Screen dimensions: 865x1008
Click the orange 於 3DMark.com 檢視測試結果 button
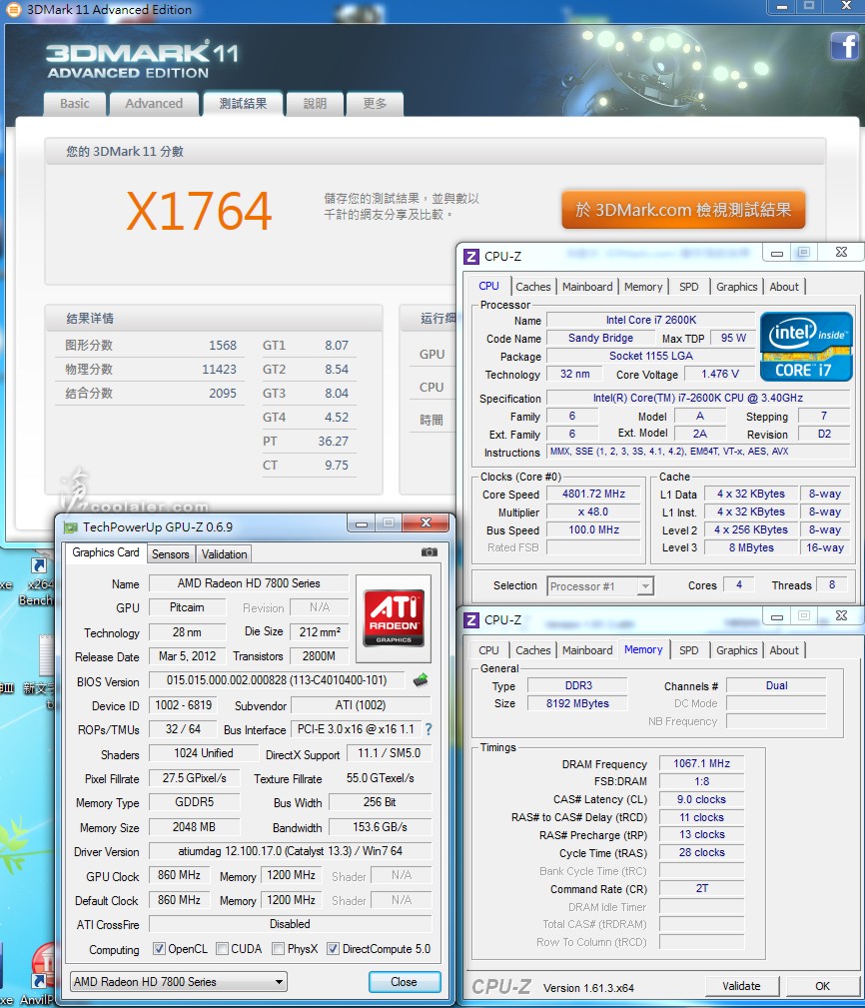click(x=683, y=210)
